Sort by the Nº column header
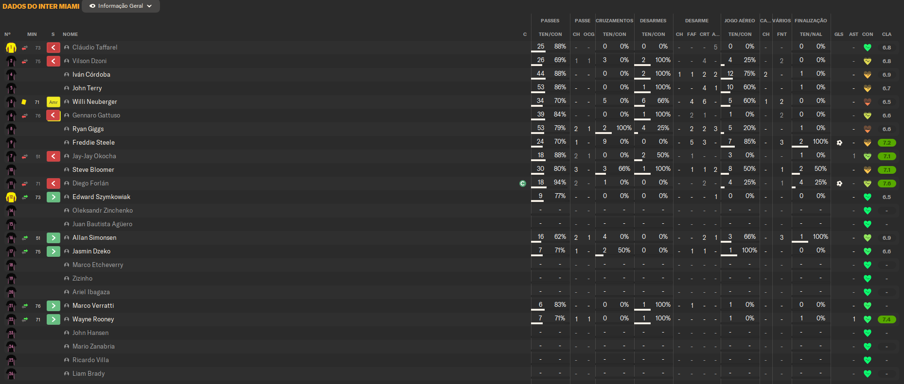 (x=7, y=34)
